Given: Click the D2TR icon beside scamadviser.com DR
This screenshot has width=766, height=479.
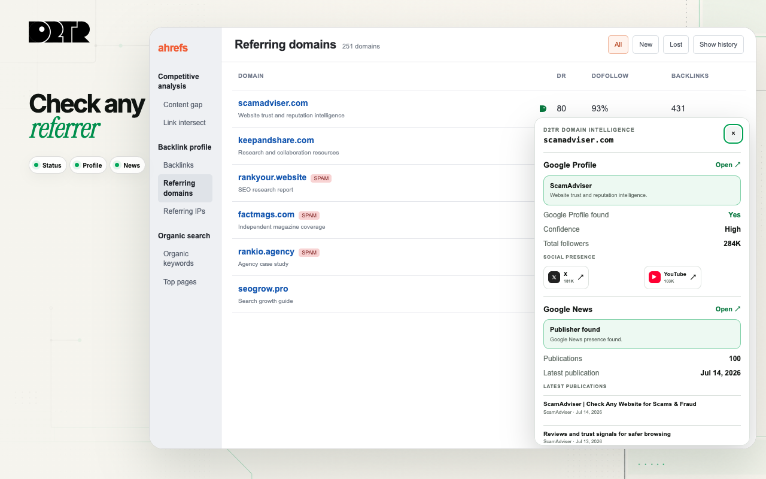Looking at the screenshot, I should 543,108.
